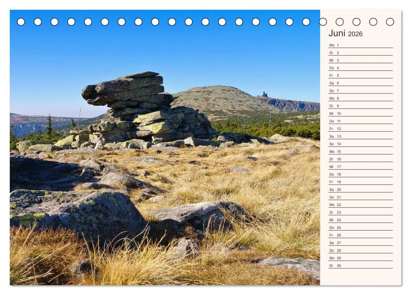The height and width of the screenshot is (295, 411).
Task: Select the red 'So 21' Sunday row
Action: click(360, 197)
